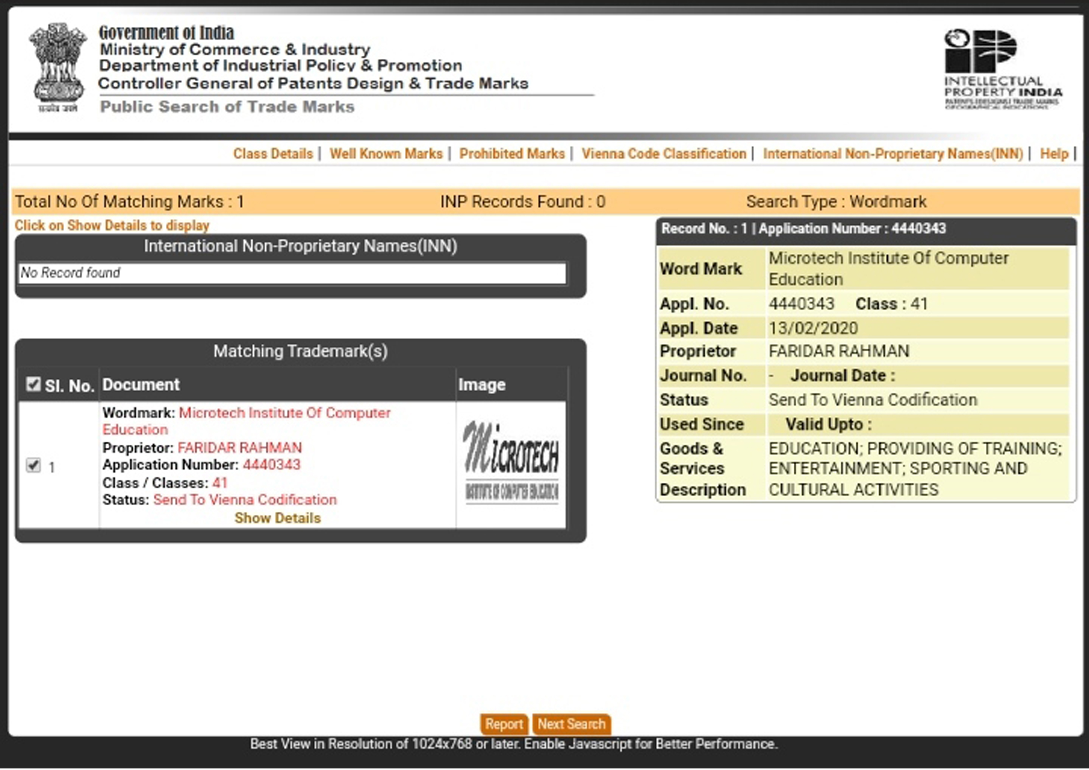
Task: Uncheck the checkbox for record row 1
Action: 33,466
